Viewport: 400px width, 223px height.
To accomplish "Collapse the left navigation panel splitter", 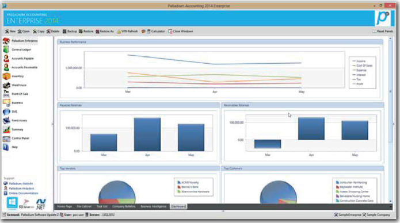I will coord(52,124).
